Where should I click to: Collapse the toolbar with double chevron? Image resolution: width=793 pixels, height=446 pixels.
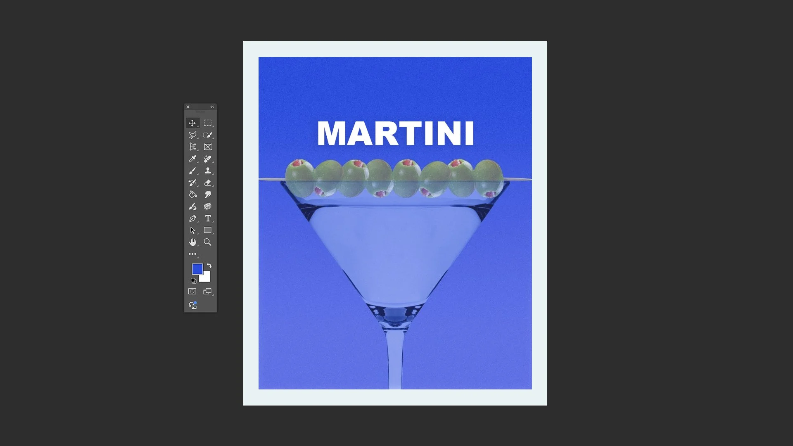tap(212, 107)
